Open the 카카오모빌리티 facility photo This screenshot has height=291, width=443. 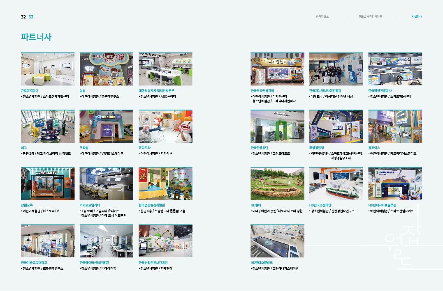pos(107,183)
